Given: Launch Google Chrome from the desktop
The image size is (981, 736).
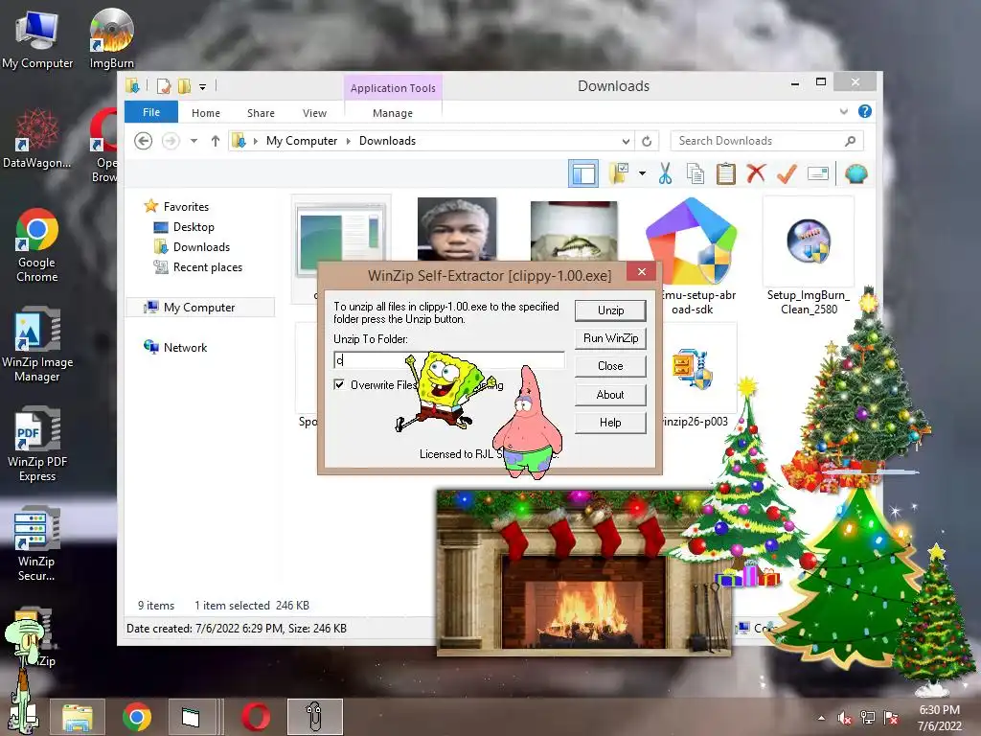Looking at the screenshot, I should 37,245.
